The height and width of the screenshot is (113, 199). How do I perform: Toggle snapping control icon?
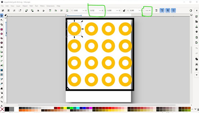[191, 11]
